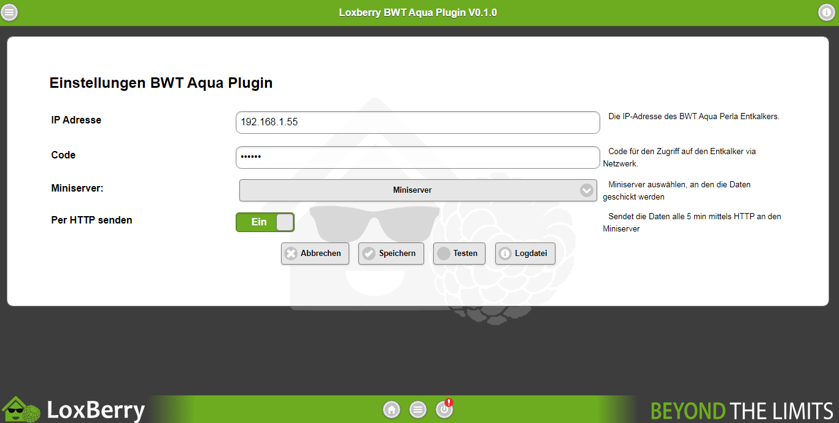This screenshot has height=423, width=839.
Task: Run the Testen button
Action: pos(459,254)
